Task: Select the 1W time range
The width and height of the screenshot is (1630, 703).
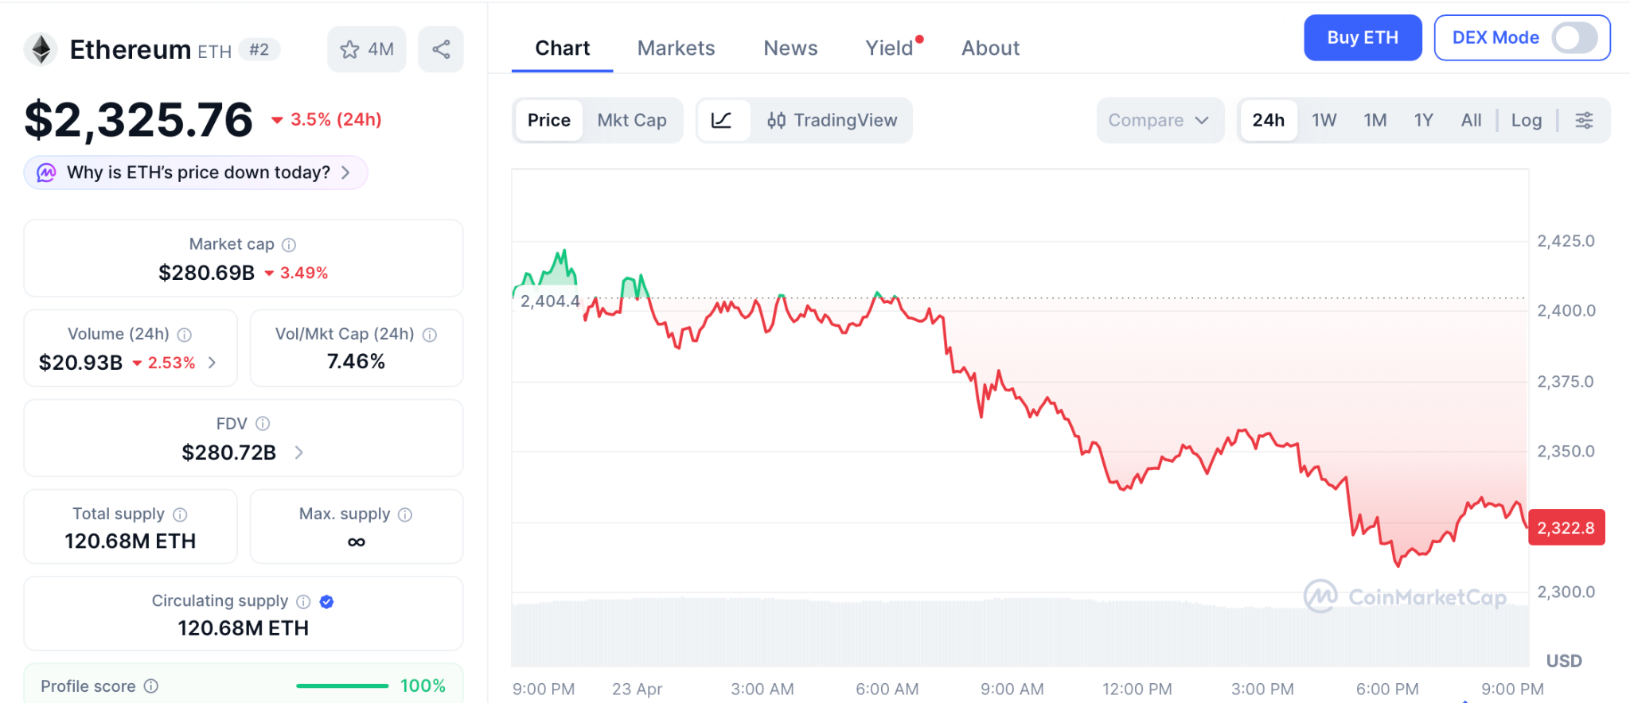Action: 1324,120
